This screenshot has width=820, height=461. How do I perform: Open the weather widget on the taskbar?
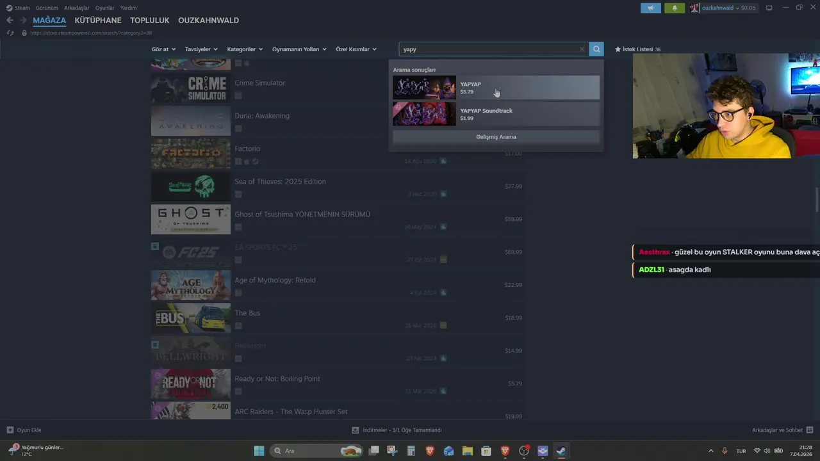pos(36,451)
